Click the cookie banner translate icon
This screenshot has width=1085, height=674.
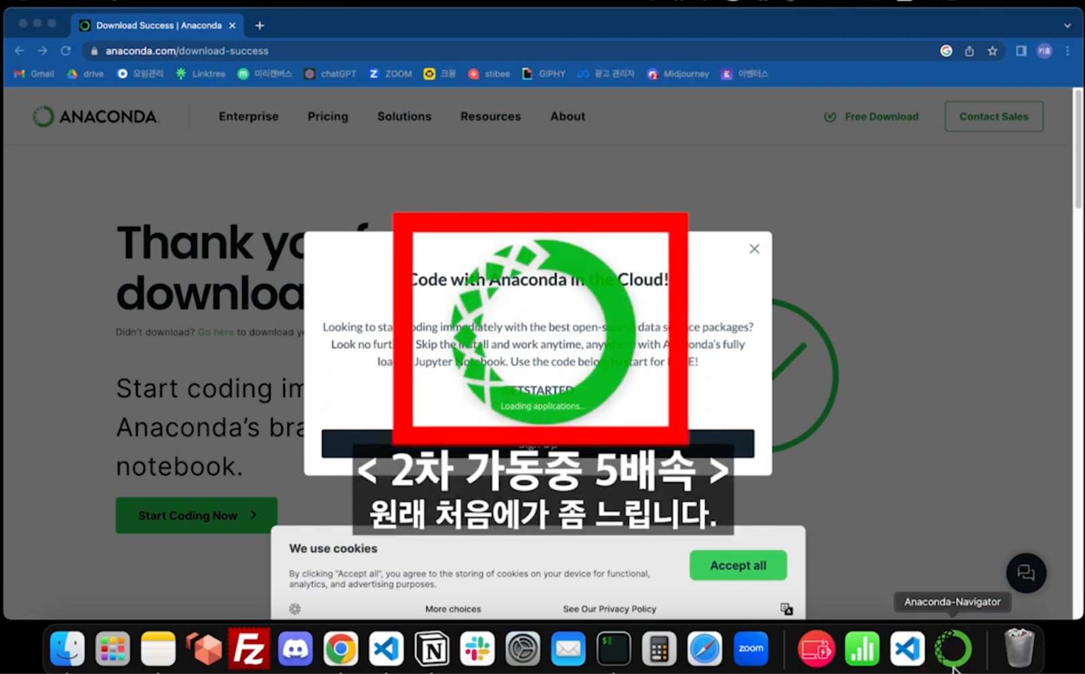click(x=787, y=609)
